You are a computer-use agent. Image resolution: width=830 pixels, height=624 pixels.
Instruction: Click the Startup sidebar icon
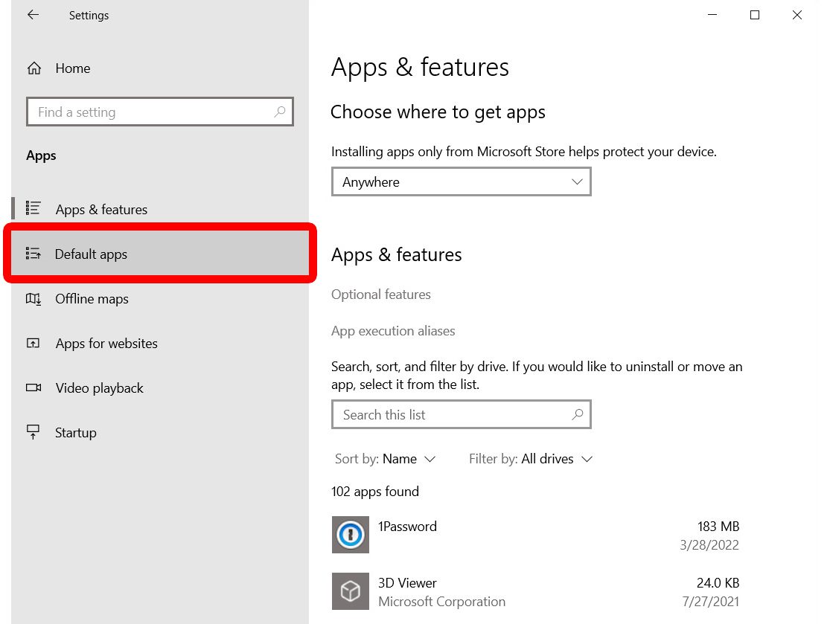coord(34,432)
